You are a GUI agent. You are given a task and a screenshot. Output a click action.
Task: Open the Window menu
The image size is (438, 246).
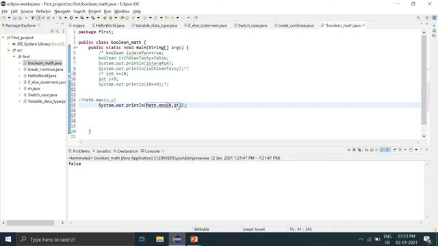(x=122, y=11)
